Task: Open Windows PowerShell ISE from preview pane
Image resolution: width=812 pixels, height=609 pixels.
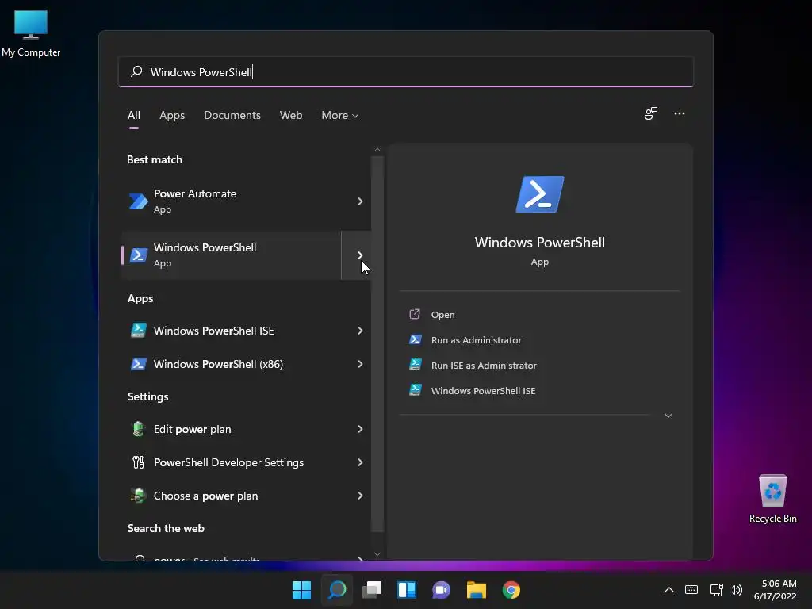Action: (x=483, y=390)
